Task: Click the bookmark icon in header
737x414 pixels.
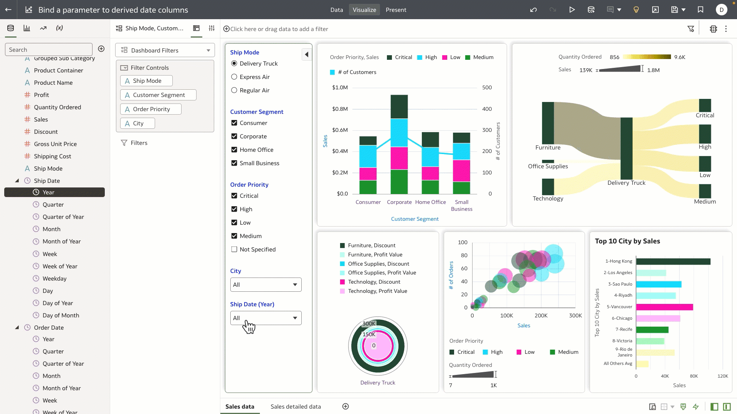Action: (701, 10)
